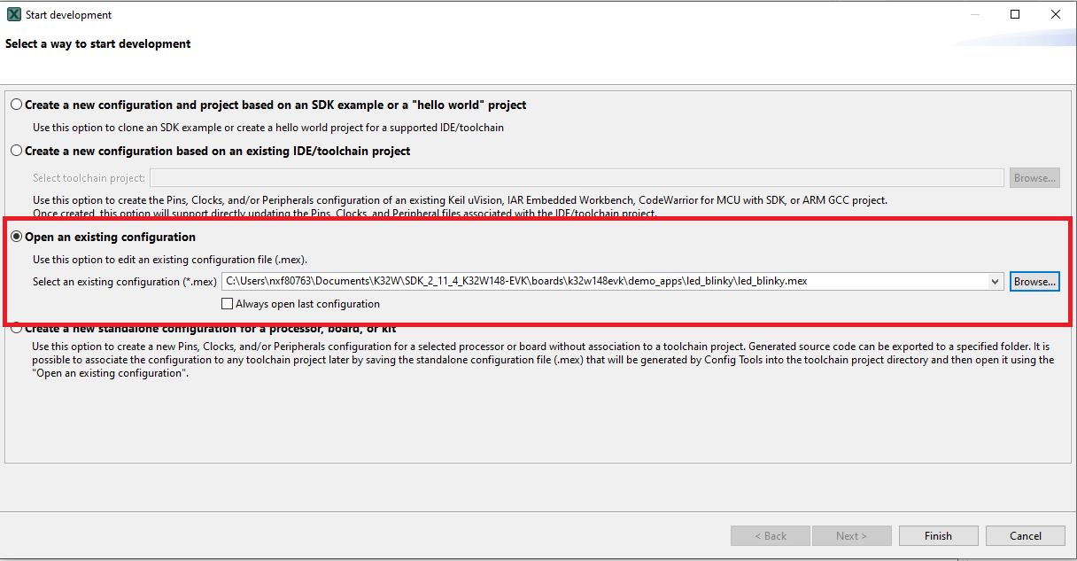1077x561 pixels.
Task: Expand the existing configuration path dropdown arrow
Action: pos(996,282)
